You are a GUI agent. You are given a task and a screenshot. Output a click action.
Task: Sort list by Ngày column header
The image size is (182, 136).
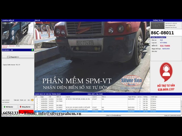coord(44,97)
